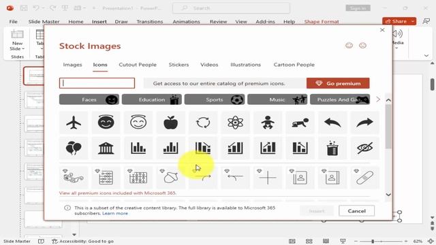
Task: Close the Stock Images dialog
Action: (x=382, y=30)
